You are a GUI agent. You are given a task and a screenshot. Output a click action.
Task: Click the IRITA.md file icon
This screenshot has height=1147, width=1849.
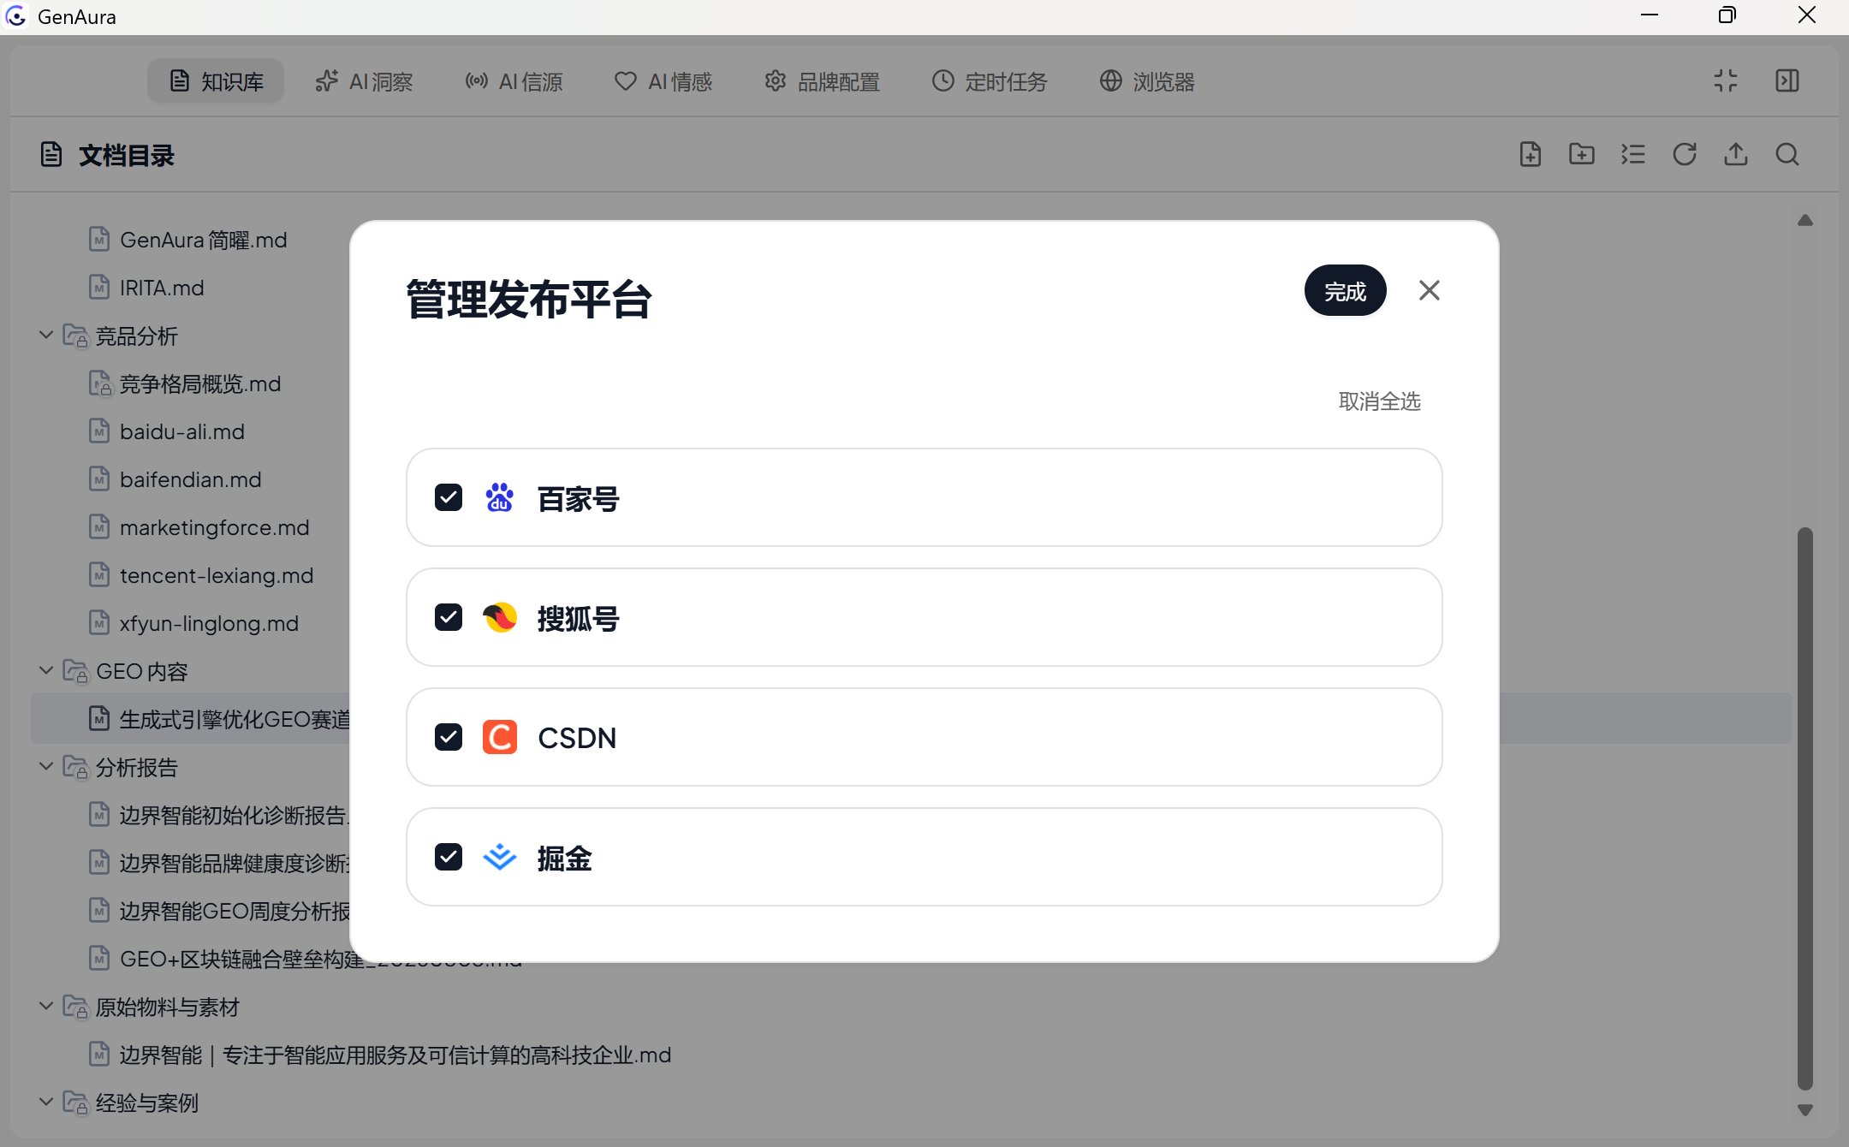click(99, 287)
